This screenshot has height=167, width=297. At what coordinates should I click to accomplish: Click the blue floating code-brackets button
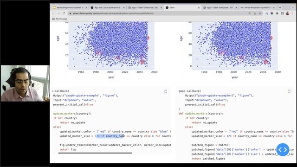[283, 149]
